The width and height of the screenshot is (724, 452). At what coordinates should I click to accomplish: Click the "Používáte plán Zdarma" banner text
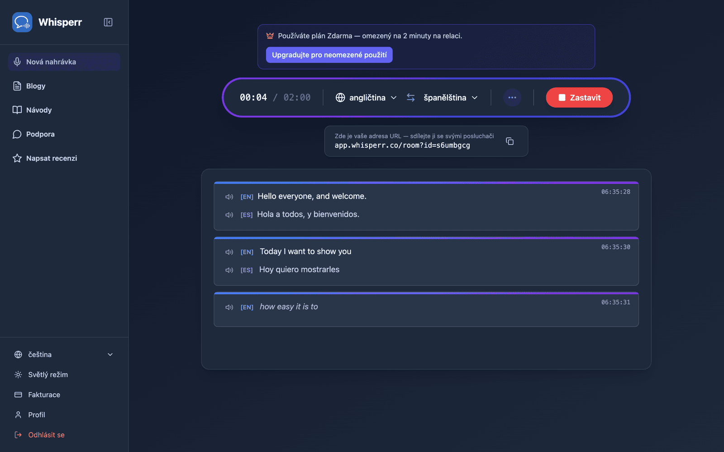click(370, 36)
